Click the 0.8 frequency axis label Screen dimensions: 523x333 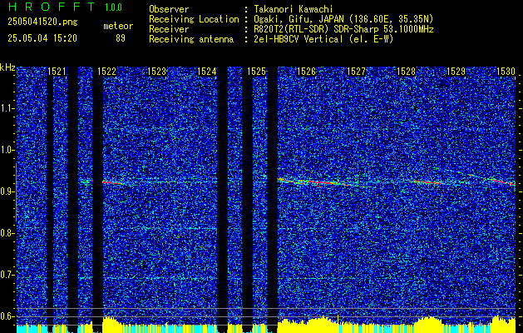[7, 233]
